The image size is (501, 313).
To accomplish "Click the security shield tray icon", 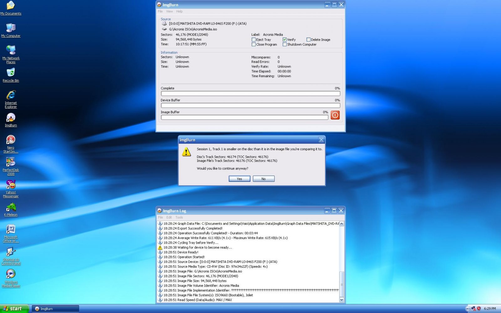I will pos(479,309).
